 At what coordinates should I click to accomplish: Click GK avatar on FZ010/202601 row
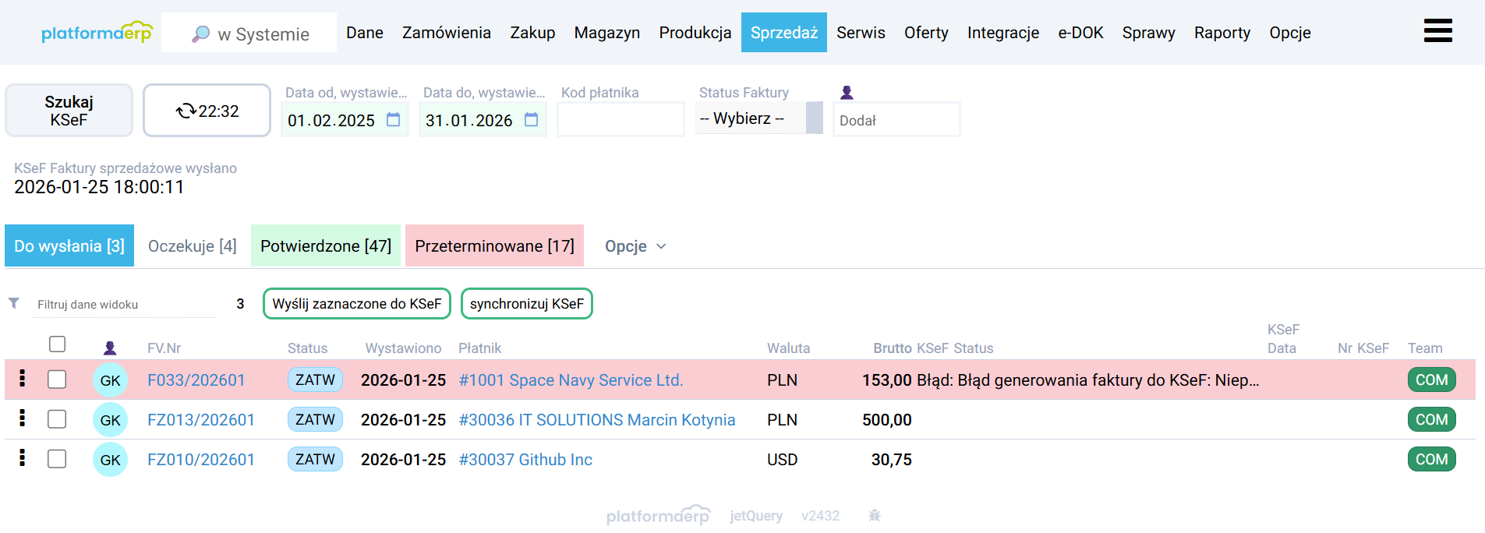tap(110, 460)
